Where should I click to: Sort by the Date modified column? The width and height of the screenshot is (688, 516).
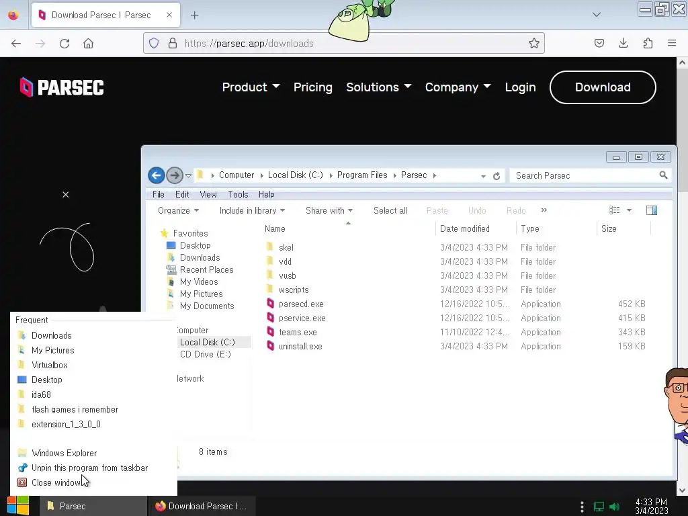(465, 228)
